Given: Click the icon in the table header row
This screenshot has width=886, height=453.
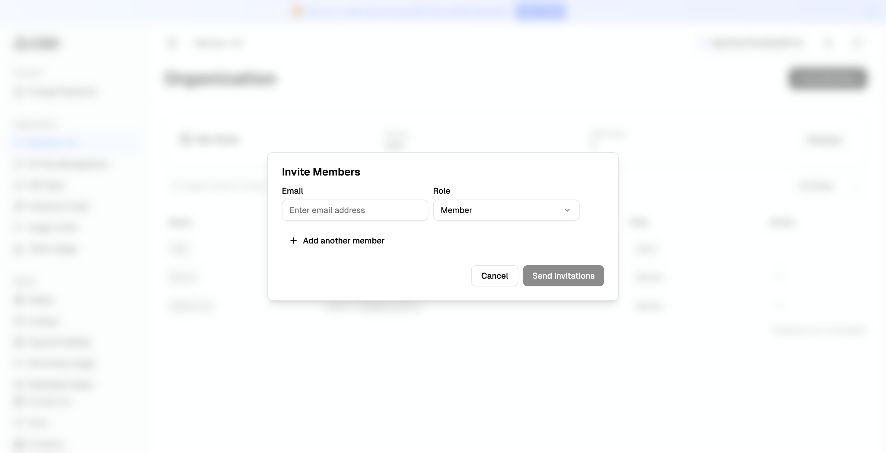Looking at the screenshot, I should pyautogui.click(x=186, y=139).
